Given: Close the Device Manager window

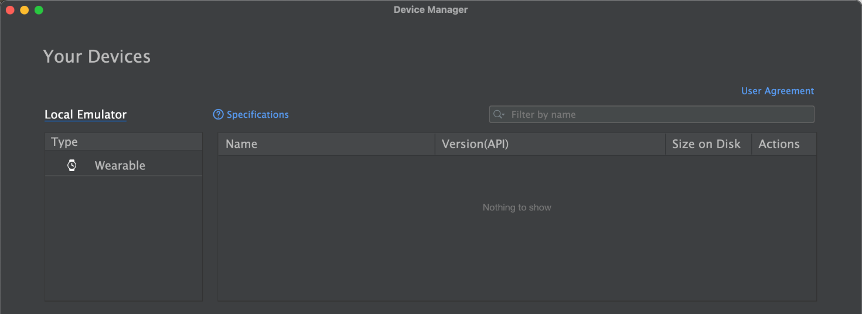Looking at the screenshot, I should (10, 10).
